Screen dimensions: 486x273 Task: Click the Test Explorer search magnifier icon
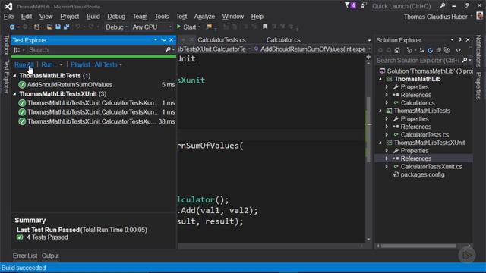(x=168, y=49)
